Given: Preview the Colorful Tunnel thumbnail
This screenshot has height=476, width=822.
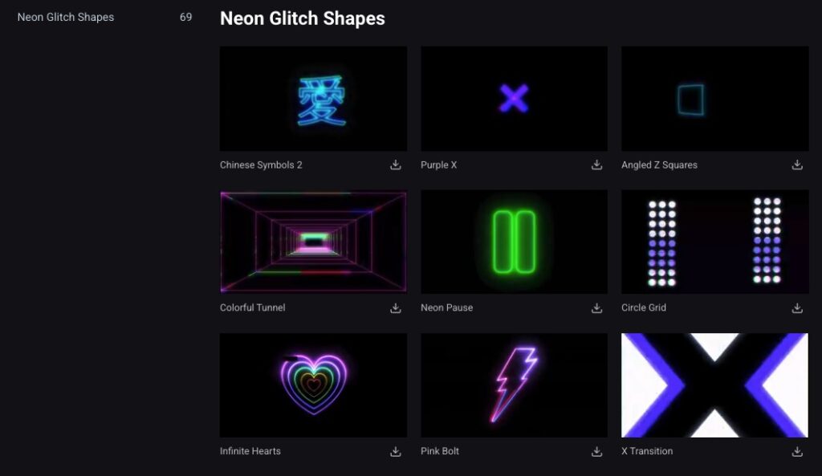Looking at the screenshot, I should (313, 242).
